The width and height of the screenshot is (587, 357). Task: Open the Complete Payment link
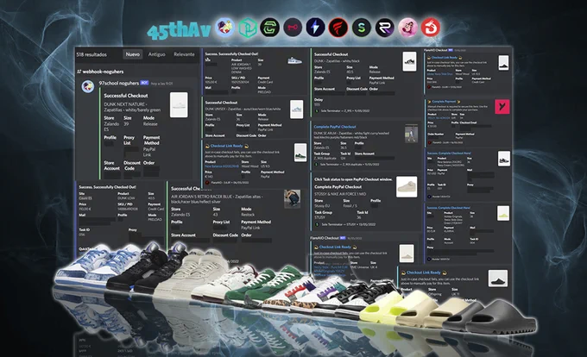(444, 101)
